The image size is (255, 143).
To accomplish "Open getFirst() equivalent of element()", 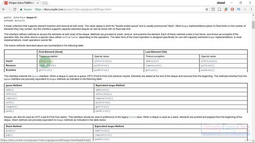I will click(x=102, y=107).
